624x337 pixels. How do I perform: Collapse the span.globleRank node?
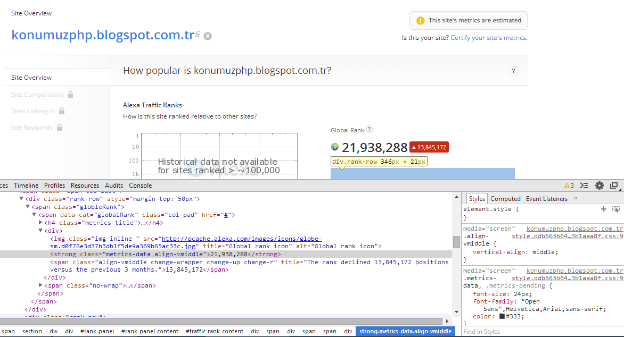[28, 207]
